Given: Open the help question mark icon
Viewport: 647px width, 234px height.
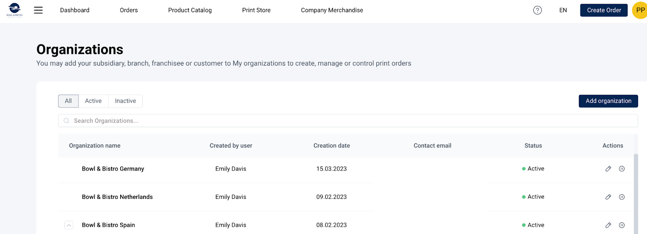Looking at the screenshot, I should point(537,10).
